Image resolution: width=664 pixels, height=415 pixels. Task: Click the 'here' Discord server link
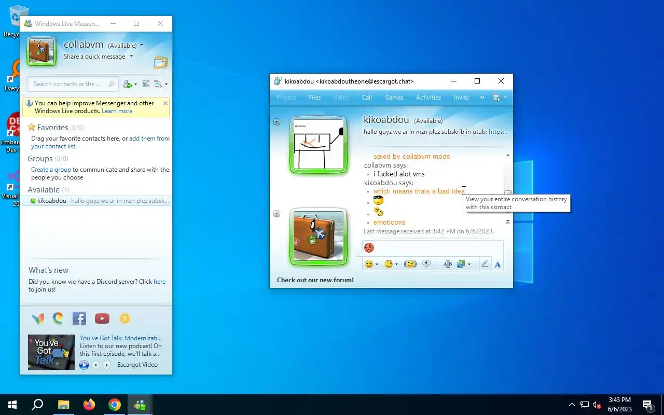pos(160,282)
